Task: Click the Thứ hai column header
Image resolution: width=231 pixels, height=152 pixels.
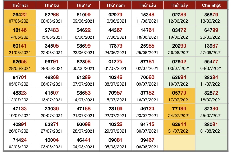Action: pos(19,5)
